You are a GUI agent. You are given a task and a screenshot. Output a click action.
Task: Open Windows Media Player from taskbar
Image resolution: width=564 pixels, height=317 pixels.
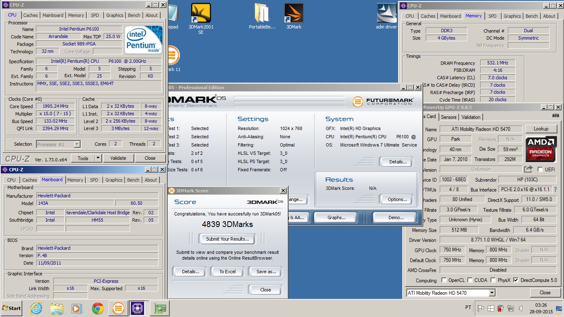point(76,308)
